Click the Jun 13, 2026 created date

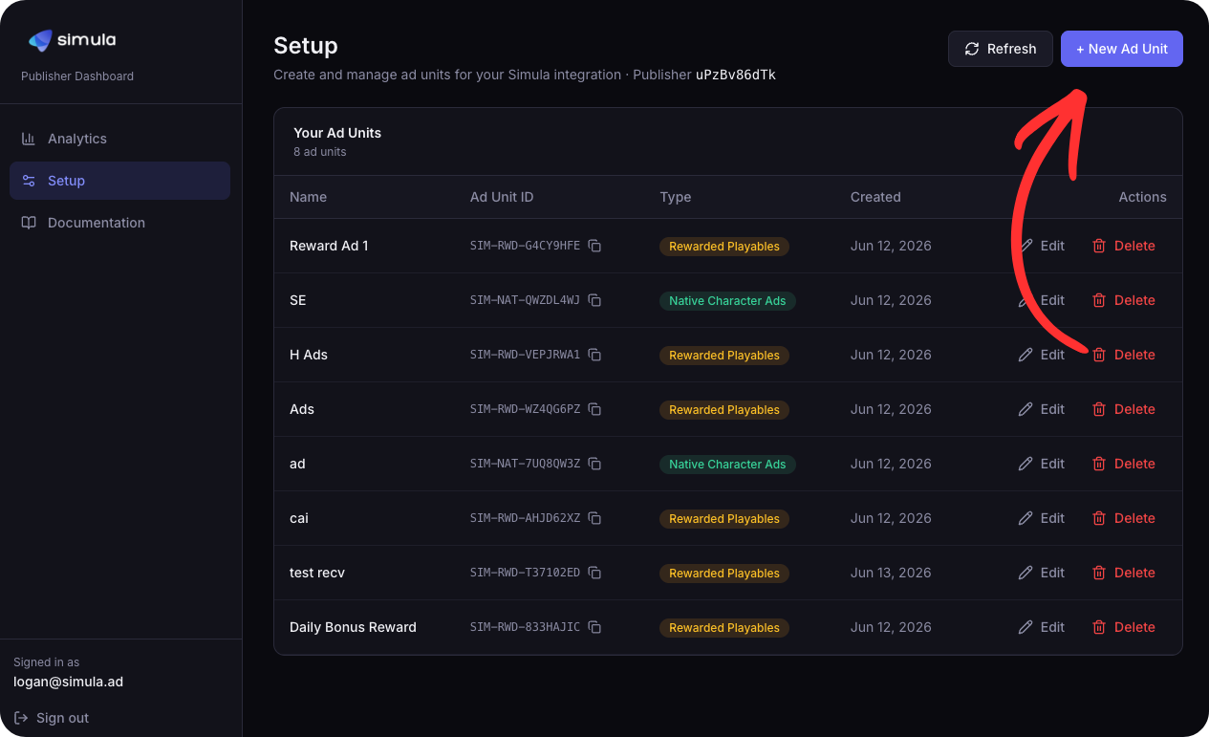point(891,573)
